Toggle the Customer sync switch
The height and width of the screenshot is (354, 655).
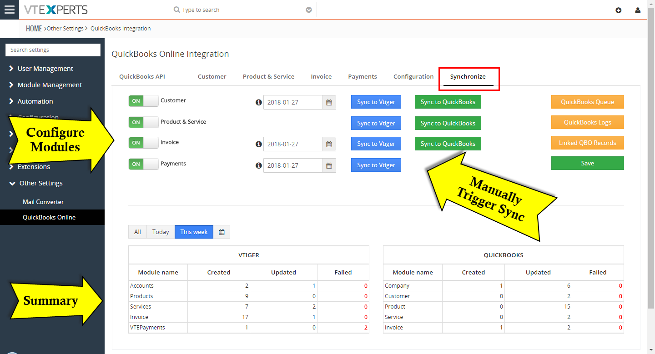143,101
